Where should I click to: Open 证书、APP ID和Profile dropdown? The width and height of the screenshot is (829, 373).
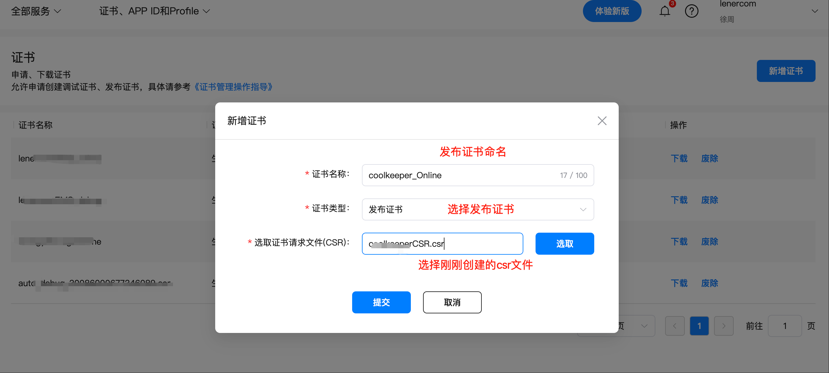[x=154, y=11]
